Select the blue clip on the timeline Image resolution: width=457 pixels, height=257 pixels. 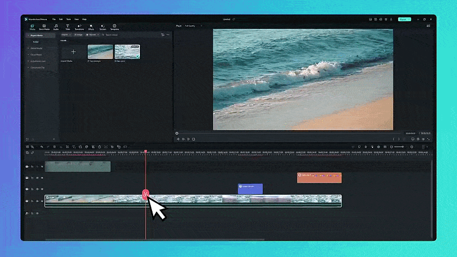point(250,189)
